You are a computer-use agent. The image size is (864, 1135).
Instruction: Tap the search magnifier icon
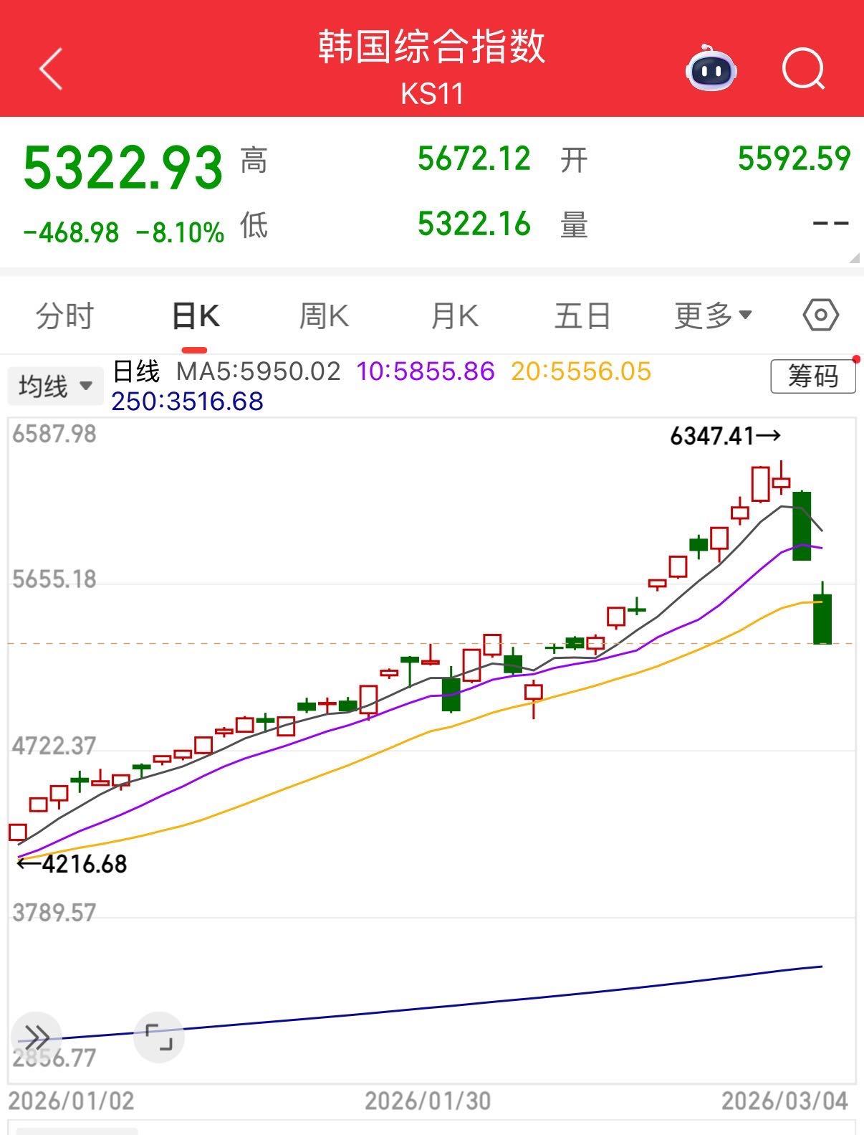[x=803, y=70]
